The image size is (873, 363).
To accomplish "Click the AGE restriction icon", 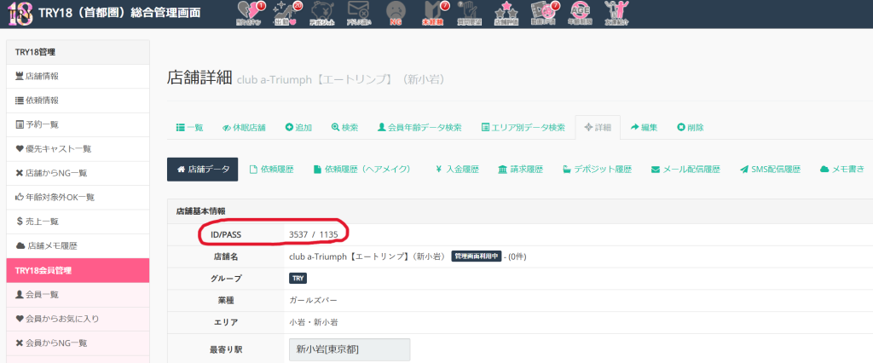I will click(x=578, y=11).
